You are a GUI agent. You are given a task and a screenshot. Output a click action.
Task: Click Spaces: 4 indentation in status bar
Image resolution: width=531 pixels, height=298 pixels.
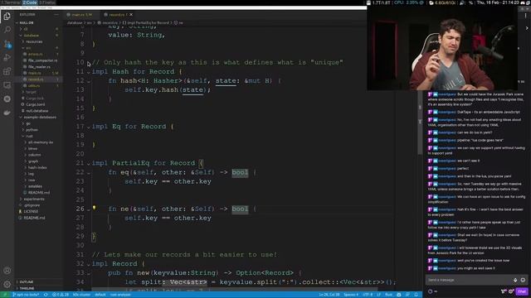351,295
